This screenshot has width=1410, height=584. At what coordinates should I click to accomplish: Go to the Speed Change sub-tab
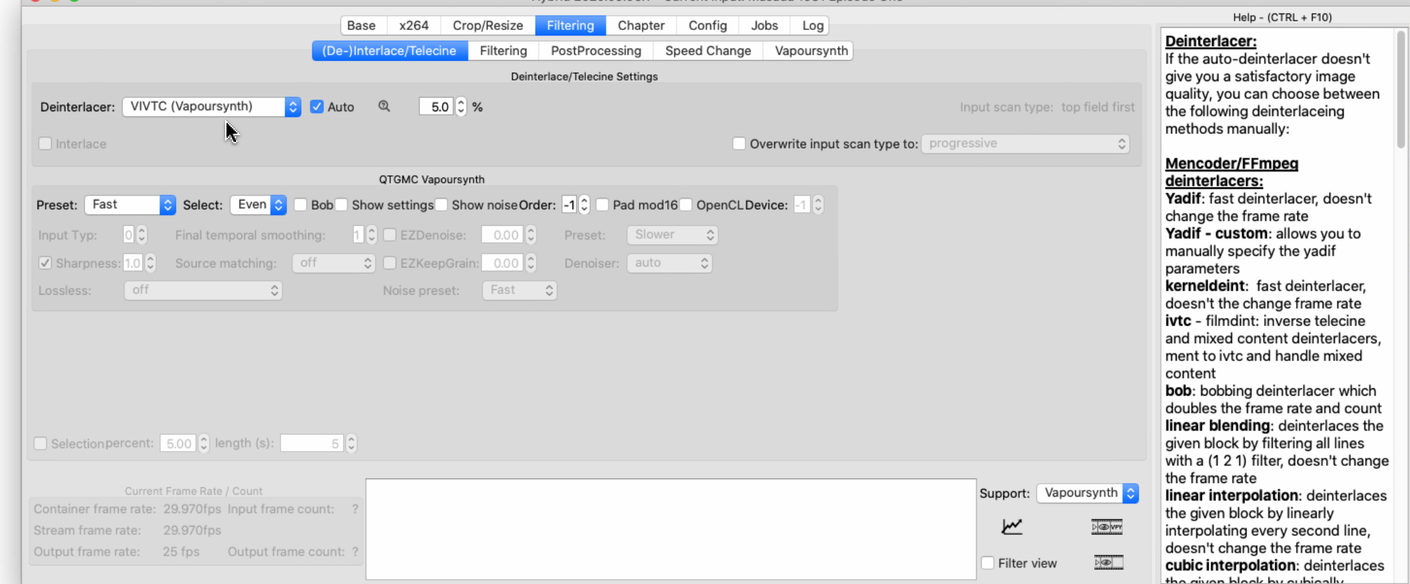pyautogui.click(x=707, y=50)
